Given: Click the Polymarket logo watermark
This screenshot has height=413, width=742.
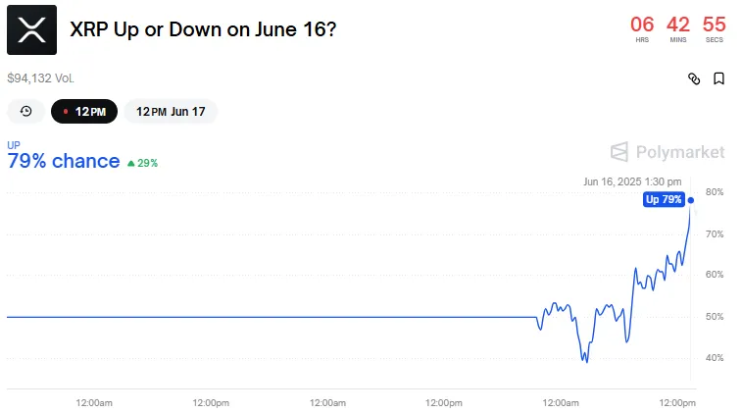Looking at the screenshot, I should pos(668,152).
